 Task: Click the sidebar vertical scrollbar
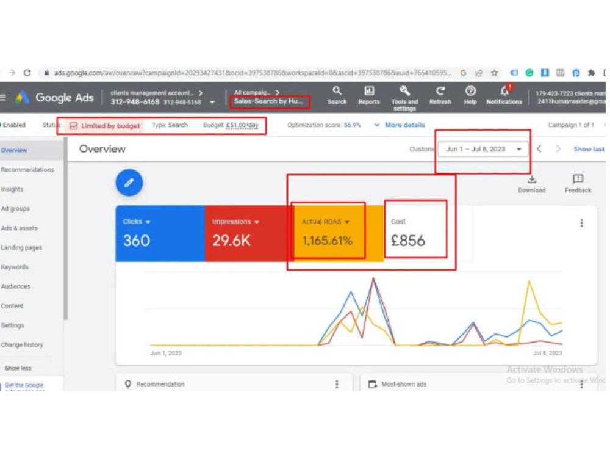(65, 228)
